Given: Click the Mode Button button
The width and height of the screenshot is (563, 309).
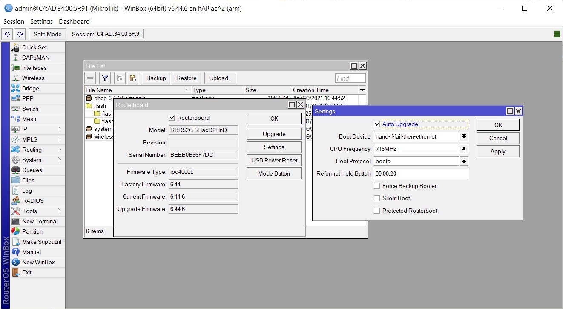Looking at the screenshot, I should (x=274, y=173).
